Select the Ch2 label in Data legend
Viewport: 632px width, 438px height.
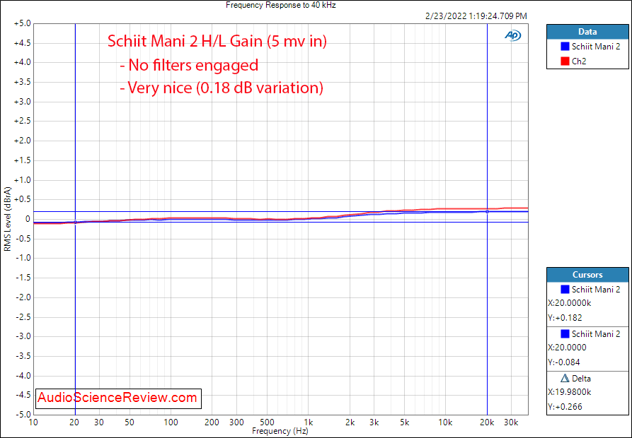pos(579,61)
